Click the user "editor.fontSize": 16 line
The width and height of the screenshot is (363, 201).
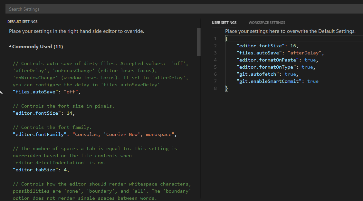(267, 46)
